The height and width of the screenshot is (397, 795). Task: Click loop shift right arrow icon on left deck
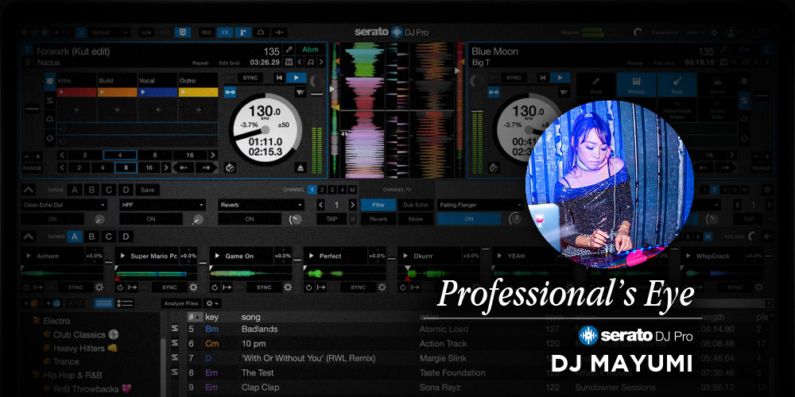[x=207, y=168]
